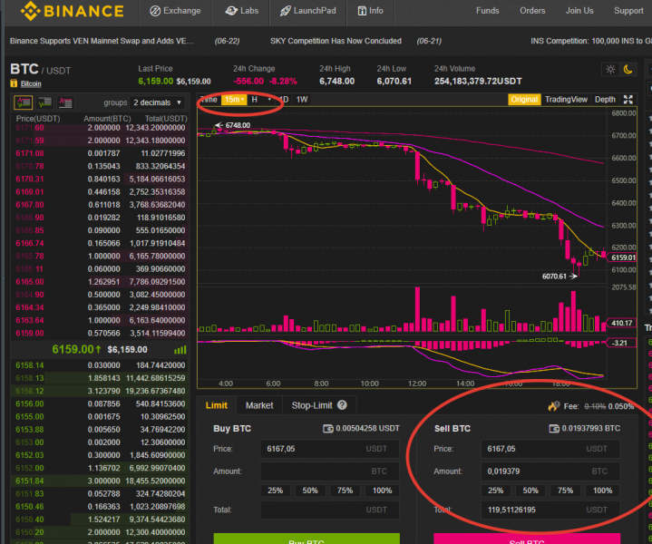
Task: Open the Labs menu item
Action: (x=241, y=11)
